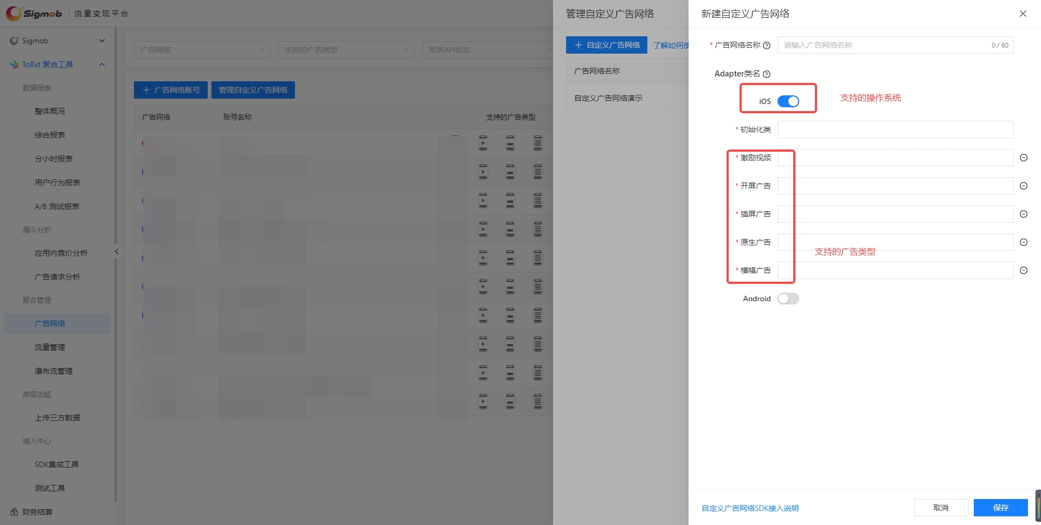Image resolution: width=1041 pixels, height=525 pixels.
Task: Click the help icon next to Adapter类名
Action: (767, 74)
